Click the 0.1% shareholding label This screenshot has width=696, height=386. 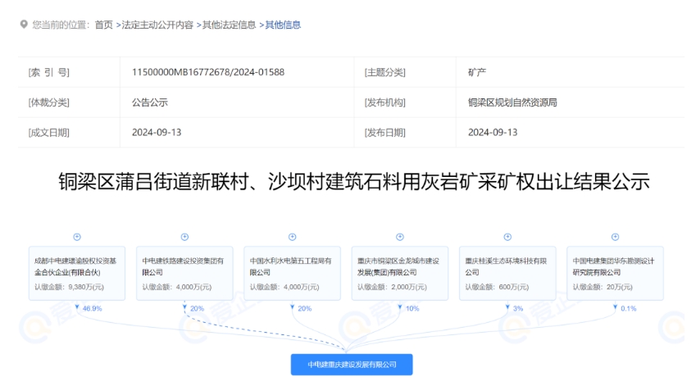(629, 308)
